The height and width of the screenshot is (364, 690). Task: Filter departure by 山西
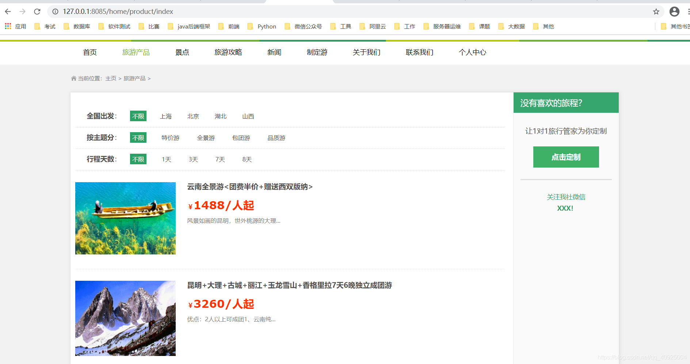(248, 116)
